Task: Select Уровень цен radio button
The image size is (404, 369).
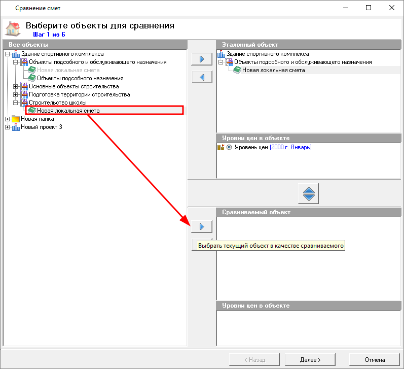Action: point(229,147)
